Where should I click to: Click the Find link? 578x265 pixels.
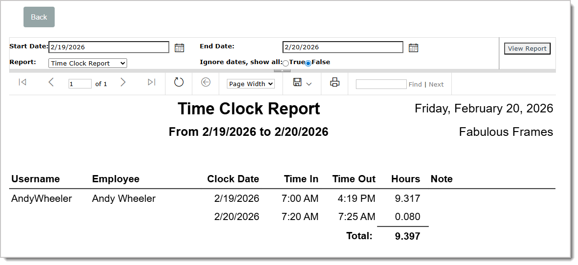pyautogui.click(x=415, y=84)
